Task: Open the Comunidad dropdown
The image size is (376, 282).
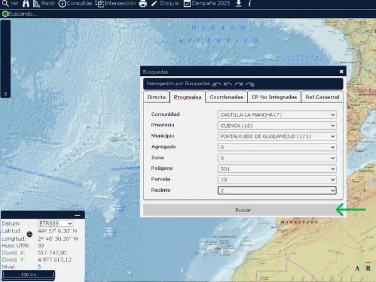Action: click(277, 115)
